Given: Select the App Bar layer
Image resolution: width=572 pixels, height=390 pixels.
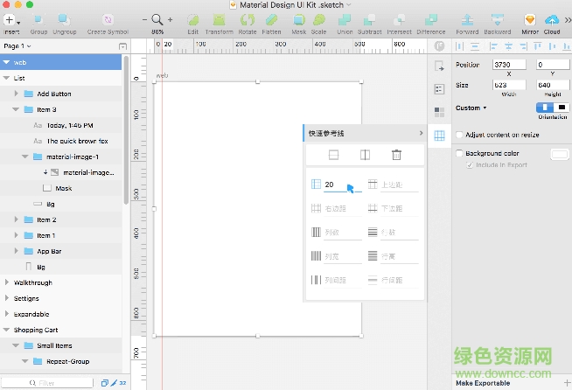Looking at the screenshot, I should click(49, 251).
